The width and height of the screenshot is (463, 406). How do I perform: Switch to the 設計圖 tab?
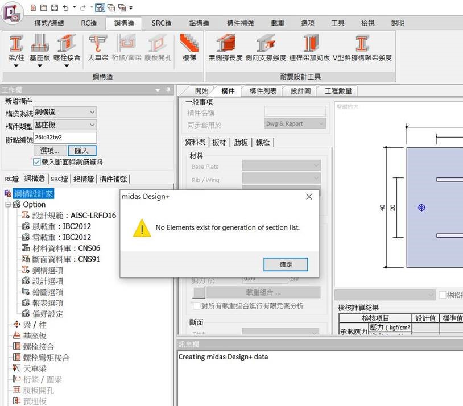pyautogui.click(x=300, y=91)
